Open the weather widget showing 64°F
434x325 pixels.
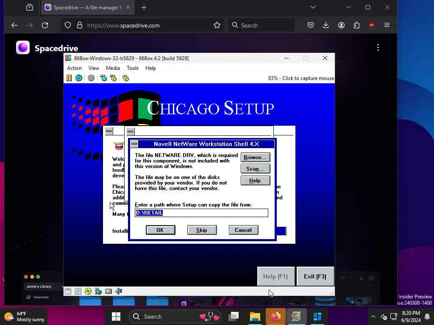[24, 317]
